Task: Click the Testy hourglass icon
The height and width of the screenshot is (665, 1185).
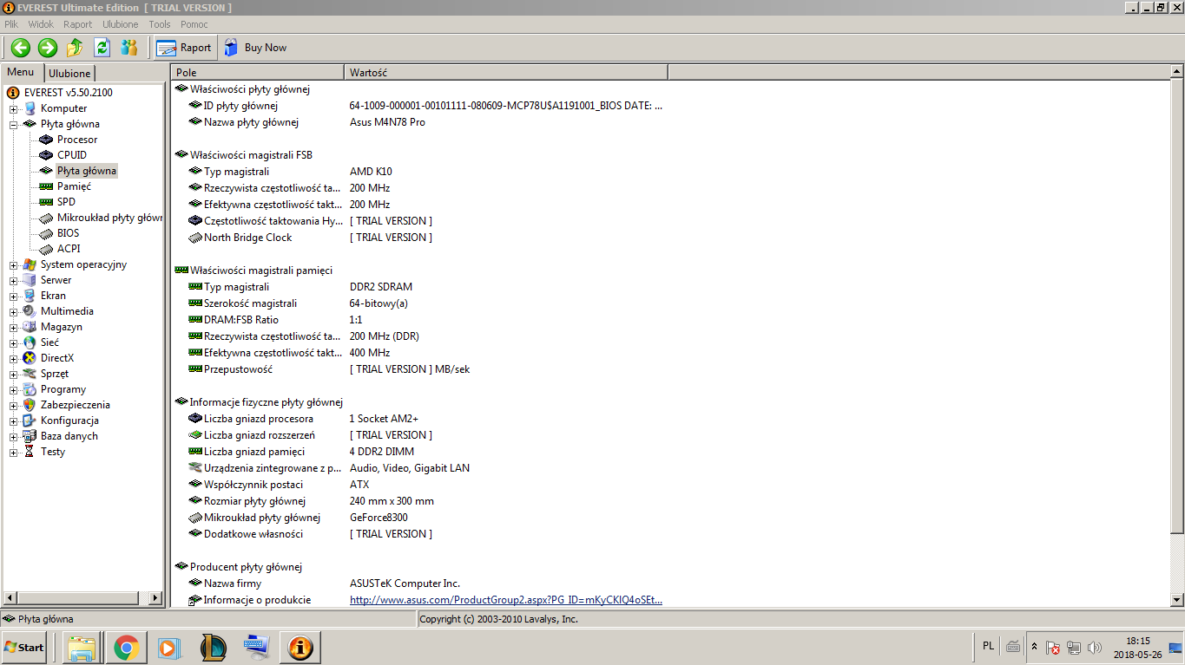Action: coord(30,452)
